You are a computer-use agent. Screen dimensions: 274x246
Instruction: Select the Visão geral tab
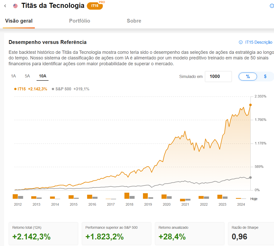[x=19, y=21]
